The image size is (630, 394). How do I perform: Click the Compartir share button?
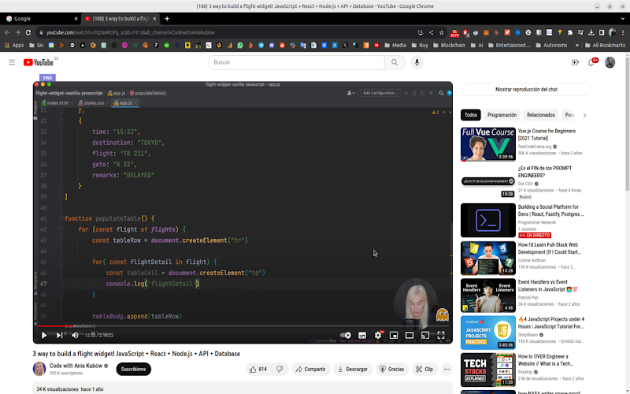click(310, 369)
